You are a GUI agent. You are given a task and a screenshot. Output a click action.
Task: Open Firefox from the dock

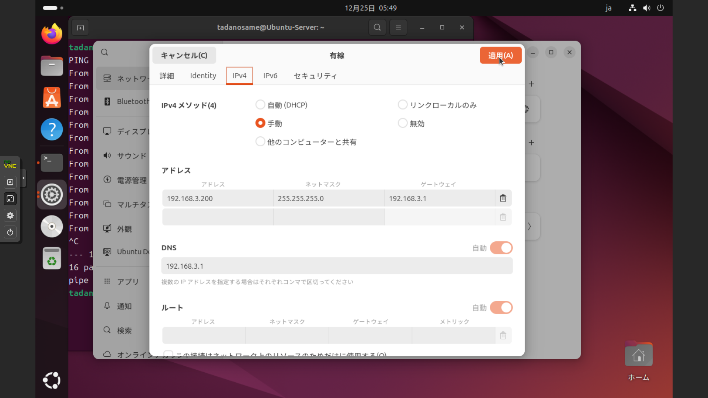pos(52,34)
